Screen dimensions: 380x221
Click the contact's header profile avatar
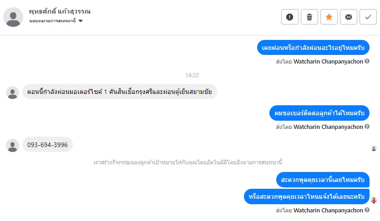click(13, 17)
